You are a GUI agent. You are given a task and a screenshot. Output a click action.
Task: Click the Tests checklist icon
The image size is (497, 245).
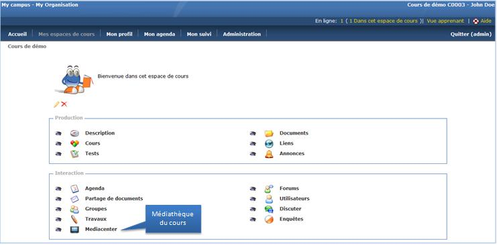74,154
